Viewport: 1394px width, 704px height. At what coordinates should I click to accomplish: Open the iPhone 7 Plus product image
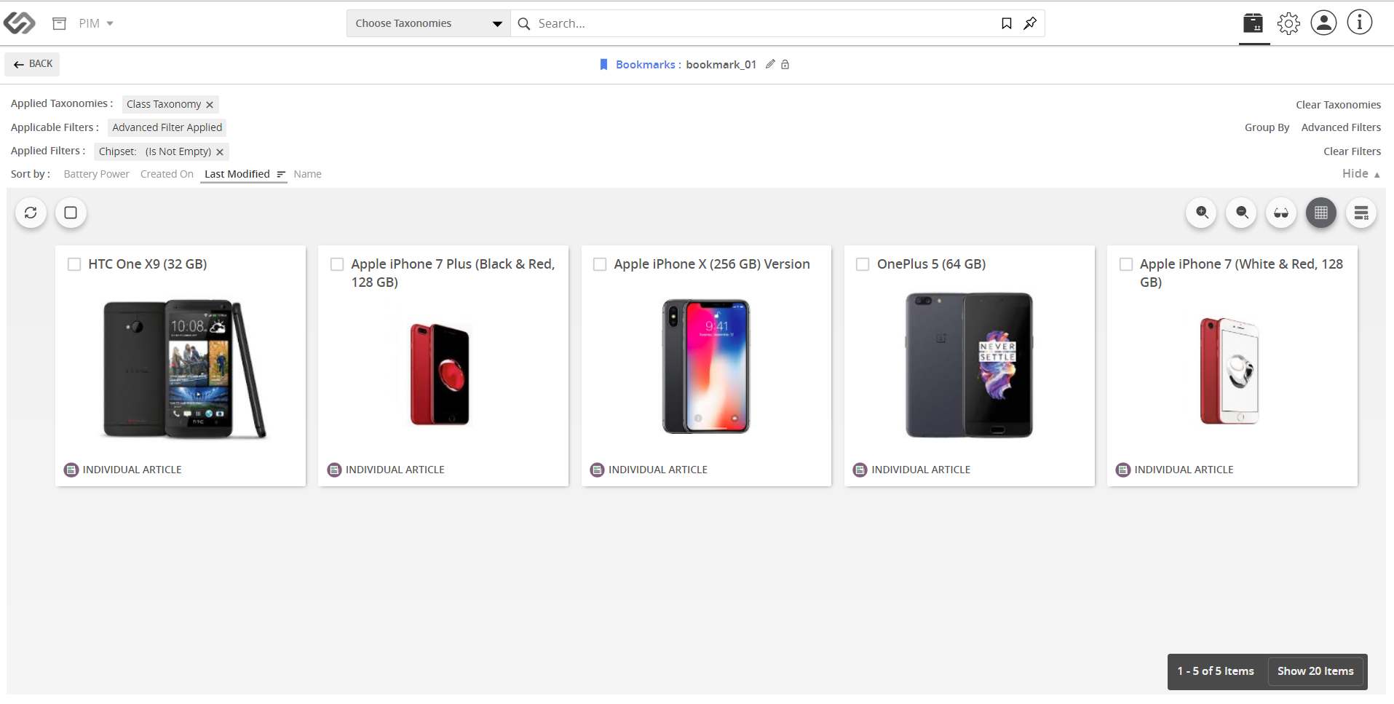coord(440,373)
